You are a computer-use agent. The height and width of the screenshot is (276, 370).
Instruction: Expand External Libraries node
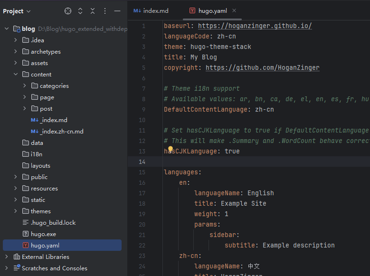(7, 257)
